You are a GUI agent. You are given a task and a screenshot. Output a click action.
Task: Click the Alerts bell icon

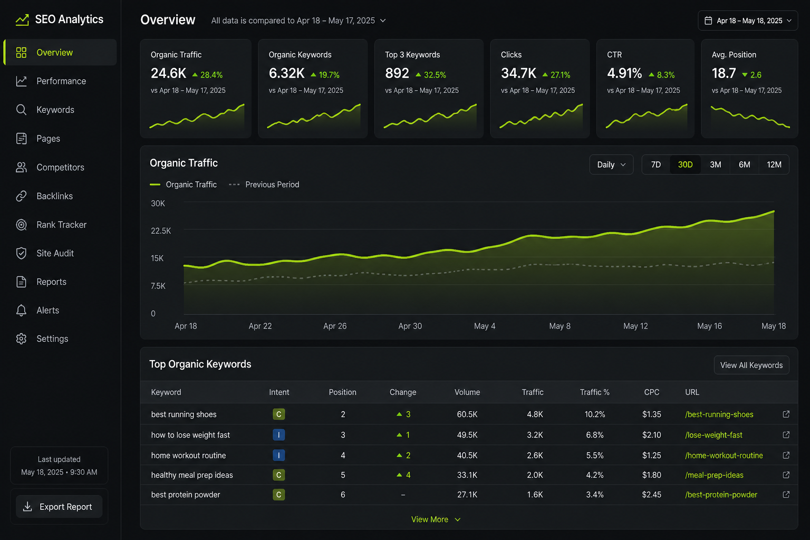pyautogui.click(x=21, y=310)
